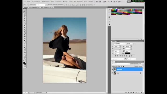Click the workspace switcher button in top bar
The image size is (167, 94).
[x=129, y=2]
